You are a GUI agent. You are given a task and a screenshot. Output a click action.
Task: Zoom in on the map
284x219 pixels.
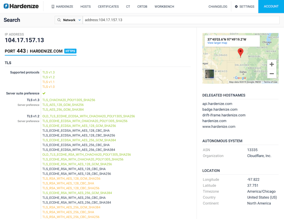[272, 64]
